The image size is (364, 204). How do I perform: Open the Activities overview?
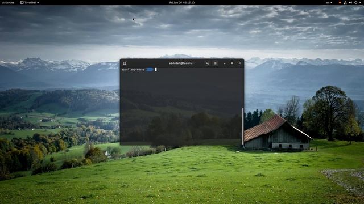(x=8, y=2)
